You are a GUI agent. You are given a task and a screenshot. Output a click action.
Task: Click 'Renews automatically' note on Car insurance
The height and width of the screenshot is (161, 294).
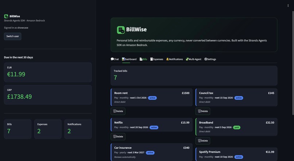[125, 157]
